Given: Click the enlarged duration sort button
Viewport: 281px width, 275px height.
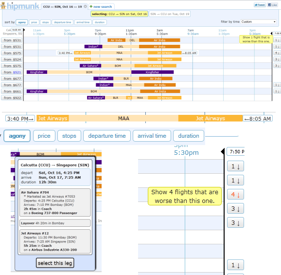Looking at the screenshot, I should (189, 136).
